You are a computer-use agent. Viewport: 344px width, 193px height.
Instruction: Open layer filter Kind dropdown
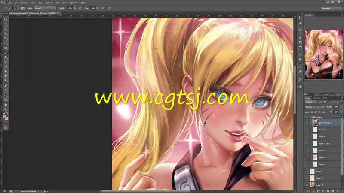(310, 102)
